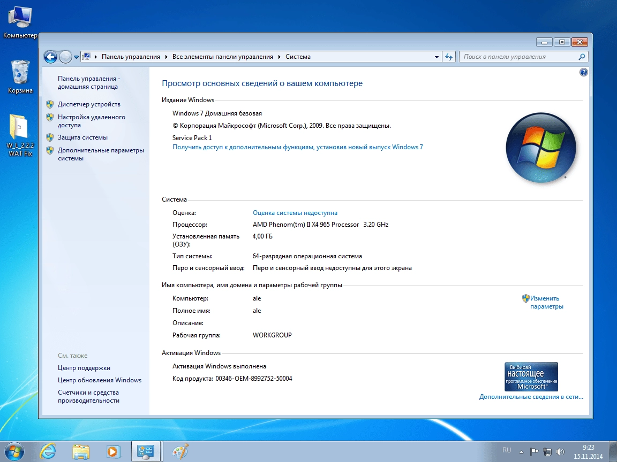This screenshot has width=617, height=462.
Task: Launch Paint from the taskbar
Action: (x=180, y=451)
